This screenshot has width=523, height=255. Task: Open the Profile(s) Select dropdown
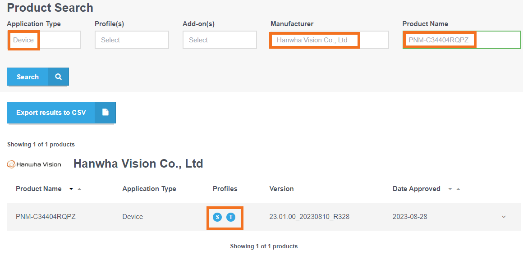(x=132, y=40)
